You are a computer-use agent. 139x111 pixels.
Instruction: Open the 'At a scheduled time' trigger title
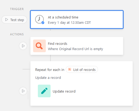click(63, 17)
